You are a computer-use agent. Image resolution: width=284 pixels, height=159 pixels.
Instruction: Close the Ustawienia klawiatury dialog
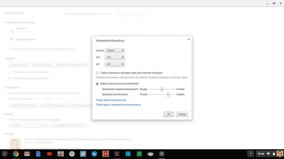(189, 39)
